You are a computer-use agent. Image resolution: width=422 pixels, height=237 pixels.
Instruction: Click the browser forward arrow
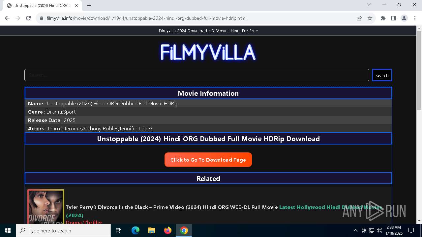[18, 18]
